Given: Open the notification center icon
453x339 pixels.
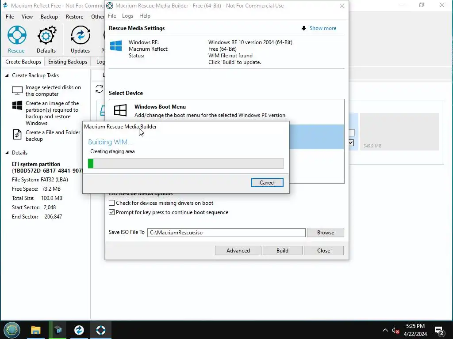Looking at the screenshot, I should pos(439,331).
